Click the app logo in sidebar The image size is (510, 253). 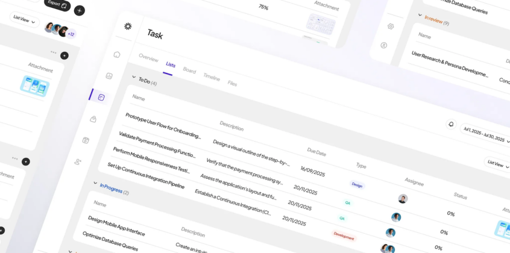point(128,26)
